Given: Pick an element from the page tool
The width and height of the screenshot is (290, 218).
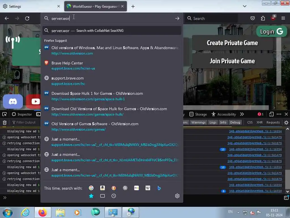Looking at the screenshot, I should (x=5, y=114).
